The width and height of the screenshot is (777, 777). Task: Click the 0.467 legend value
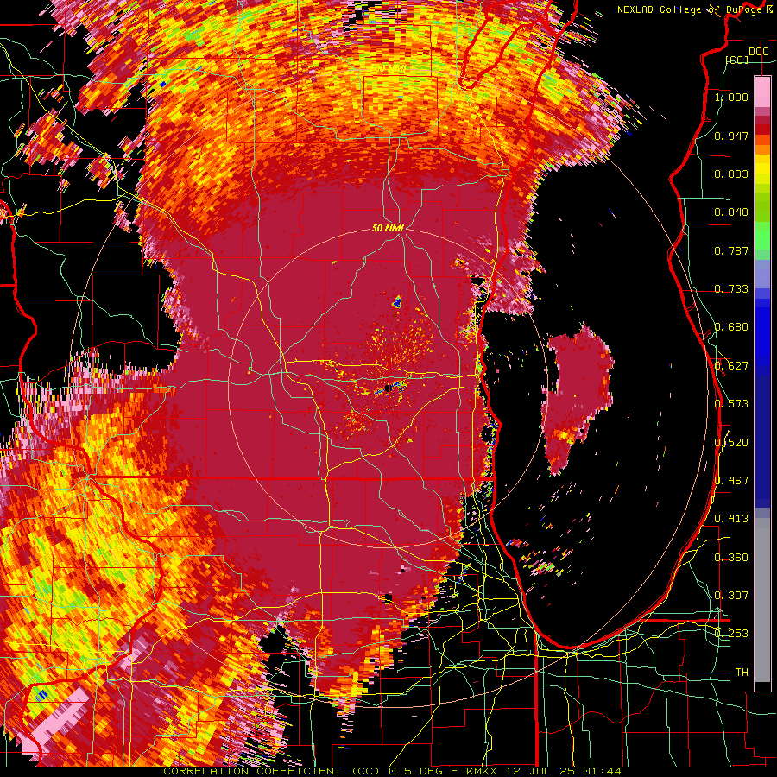[x=731, y=481]
